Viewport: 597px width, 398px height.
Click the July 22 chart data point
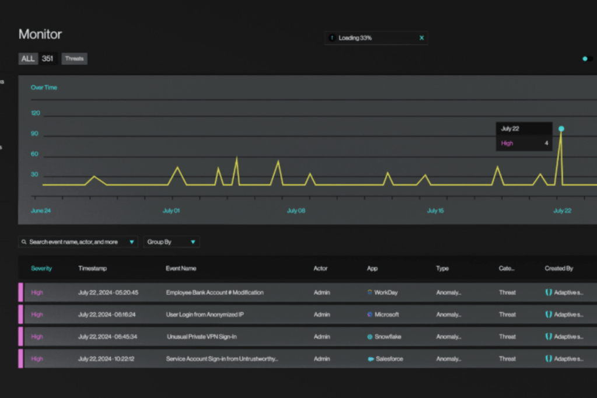[x=561, y=129]
